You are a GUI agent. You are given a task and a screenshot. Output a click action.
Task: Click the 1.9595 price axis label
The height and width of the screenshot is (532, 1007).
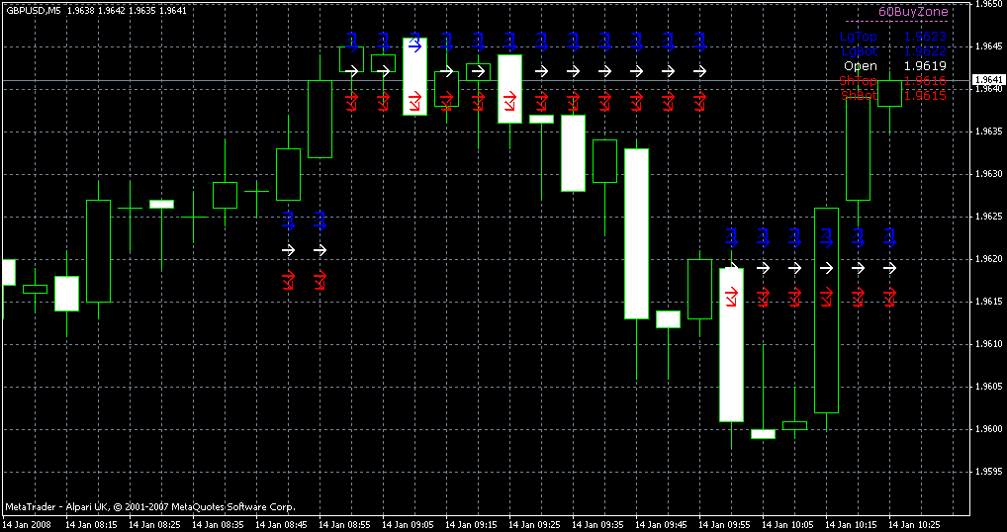(x=988, y=472)
